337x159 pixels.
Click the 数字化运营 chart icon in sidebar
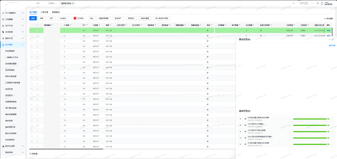click(x=3, y=146)
